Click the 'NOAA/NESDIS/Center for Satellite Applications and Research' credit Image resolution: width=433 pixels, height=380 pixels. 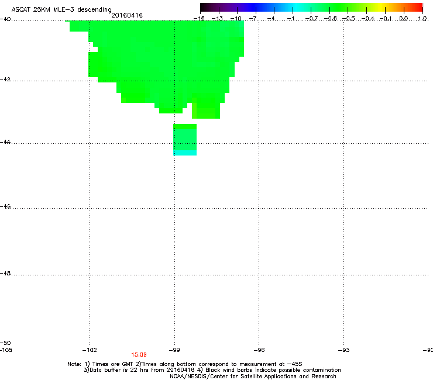(x=253, y=376)
